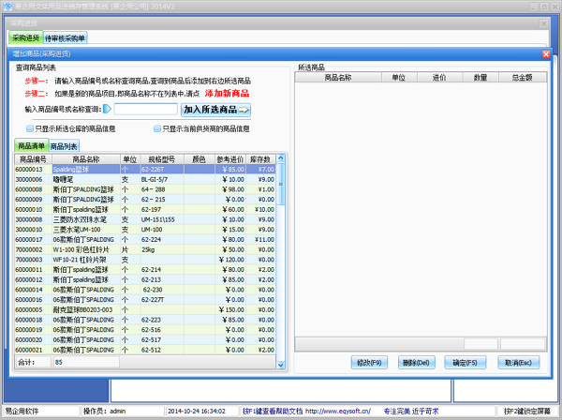The height and width of the screenshot is (420, 562).
Task: Switch to 采购进货 tab
Action: pyautogui.click(x=26, y=37)
